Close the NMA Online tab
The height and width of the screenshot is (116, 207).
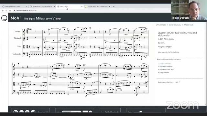(54, 6)
